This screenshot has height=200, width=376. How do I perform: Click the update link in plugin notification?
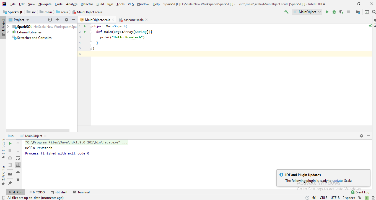pyautogui.click(x=337, y=181)
